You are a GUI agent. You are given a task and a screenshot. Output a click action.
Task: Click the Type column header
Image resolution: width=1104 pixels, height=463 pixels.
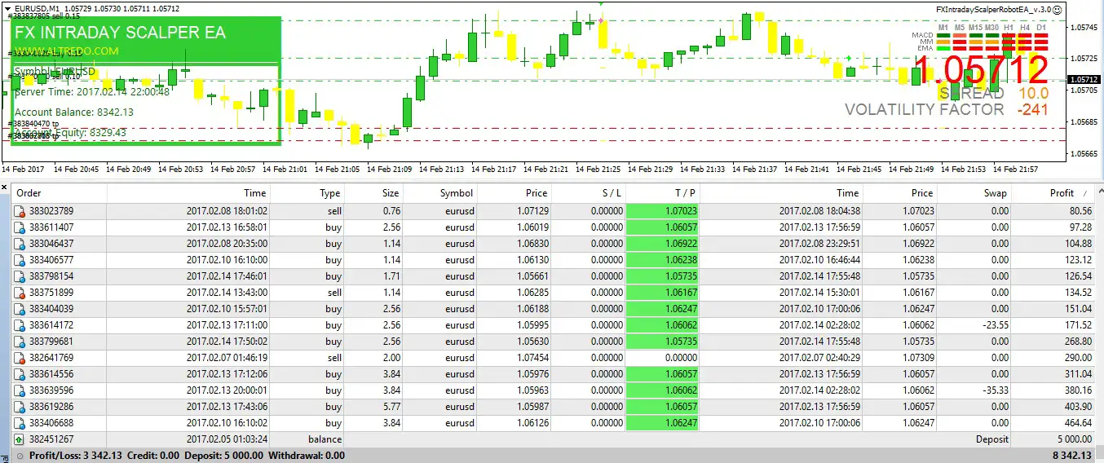(x=329, y=193)
